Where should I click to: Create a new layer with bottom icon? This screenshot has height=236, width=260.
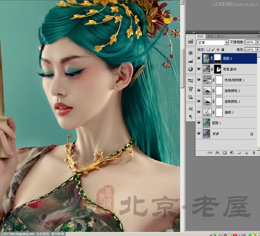(246, 153)
